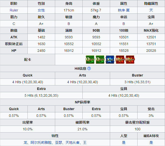Click the first red Buster command card

coord(120,60)
